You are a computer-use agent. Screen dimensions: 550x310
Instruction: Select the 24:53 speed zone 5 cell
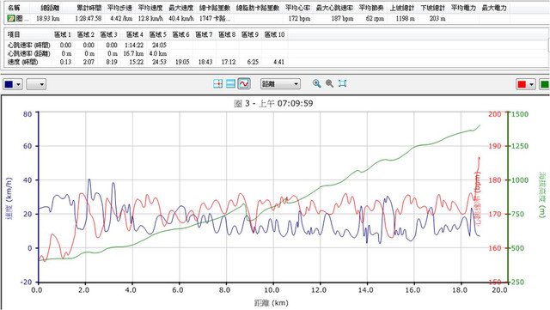(159, 62)
